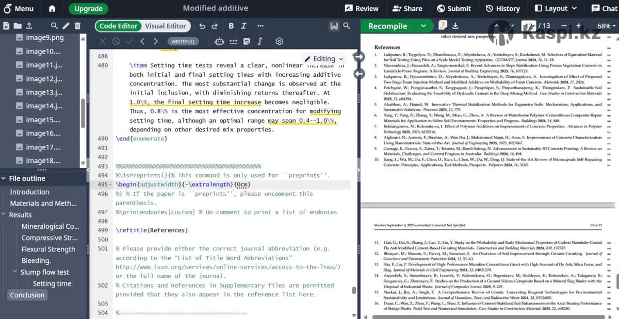This screenshot has height=319, width=619.
Task: Toggle the Writefull W button
Action: pos(334,26)
